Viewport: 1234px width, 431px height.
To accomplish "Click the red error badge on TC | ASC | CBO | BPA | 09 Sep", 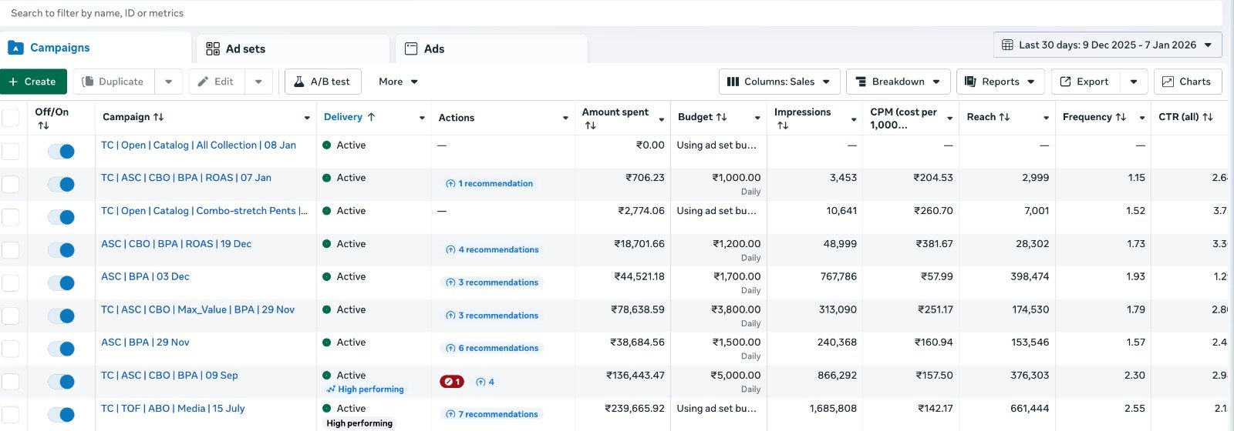I will point(451,382).
